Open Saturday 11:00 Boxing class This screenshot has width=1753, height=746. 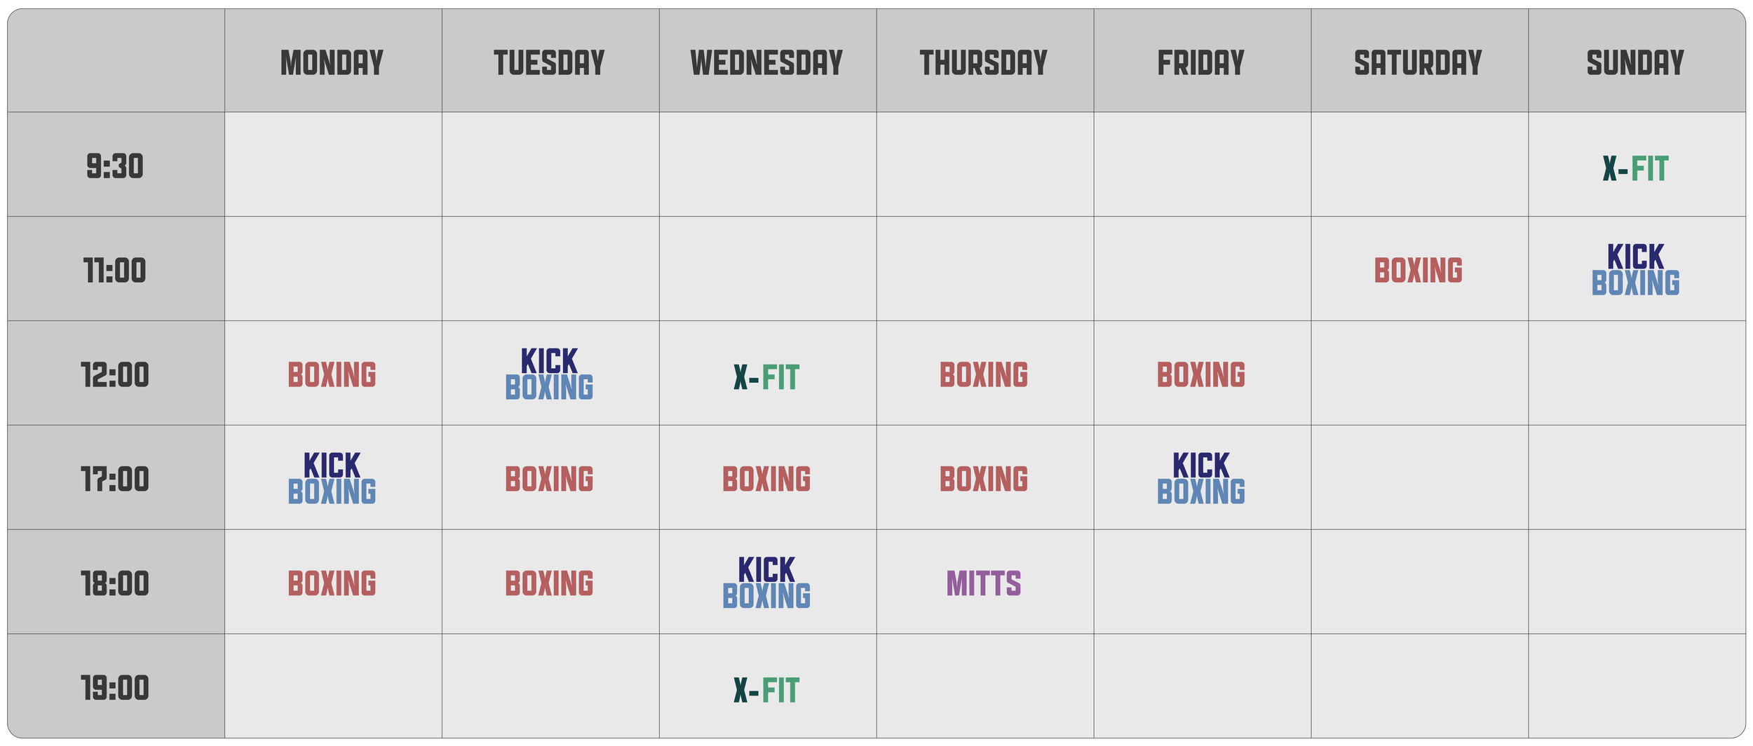[1419, 271]
